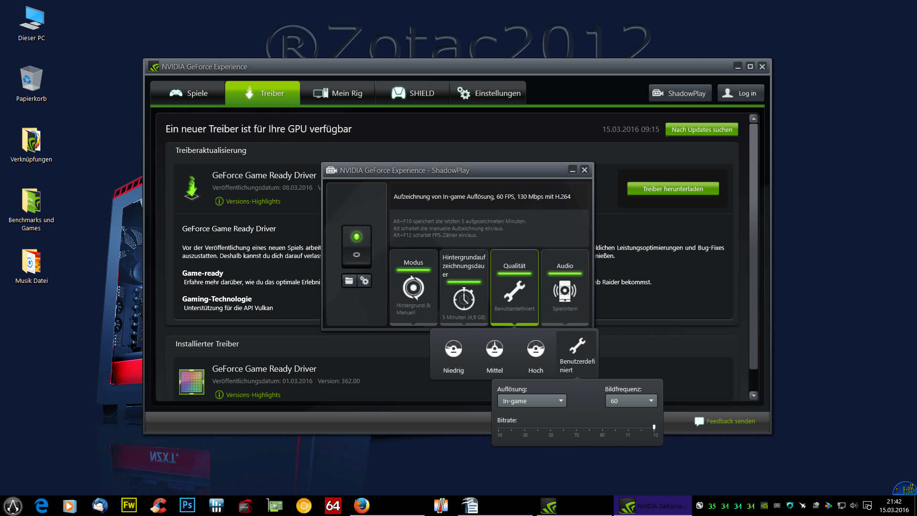Expand the Bildfrequenz 60 dropdown

pyautogui.click(x=631, y=401)
